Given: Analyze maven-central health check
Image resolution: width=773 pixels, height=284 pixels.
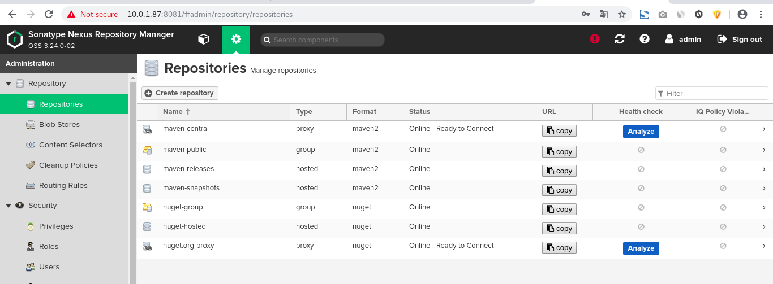Looking at the screenshot, I should (641, 132).
